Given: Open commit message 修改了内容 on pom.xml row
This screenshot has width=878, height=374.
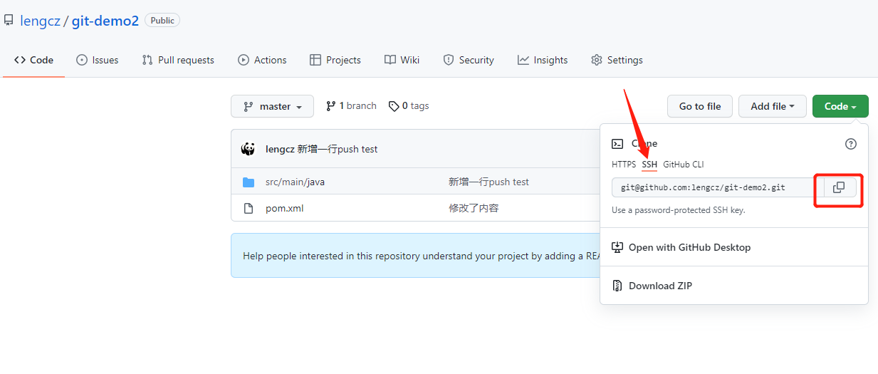Looking at the screenshot, I should click(474, 208).
